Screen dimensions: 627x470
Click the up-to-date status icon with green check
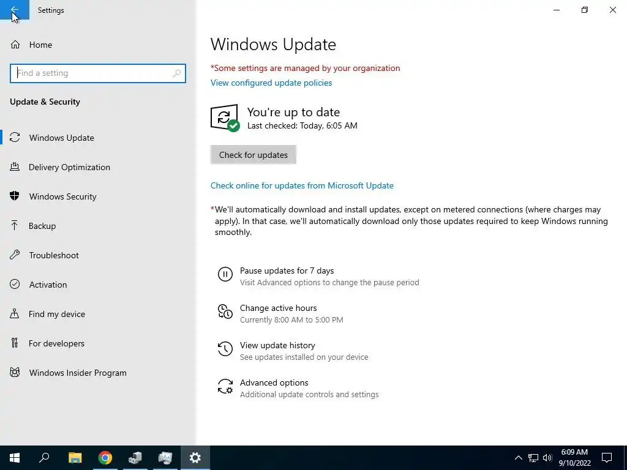click(225, 118)
